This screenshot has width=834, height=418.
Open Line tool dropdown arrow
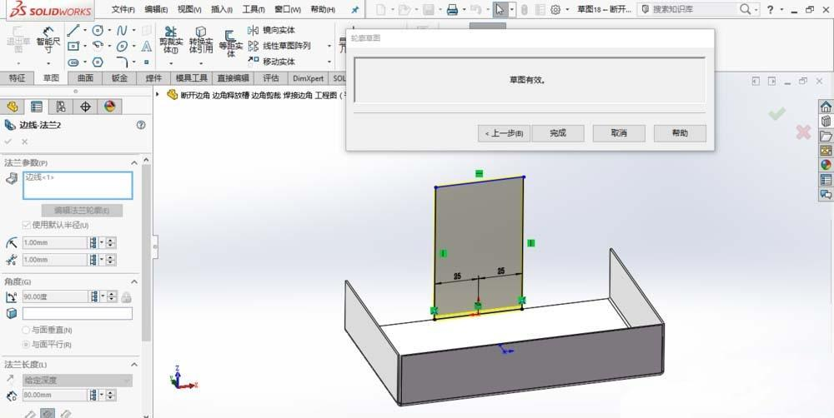(84, 30)
